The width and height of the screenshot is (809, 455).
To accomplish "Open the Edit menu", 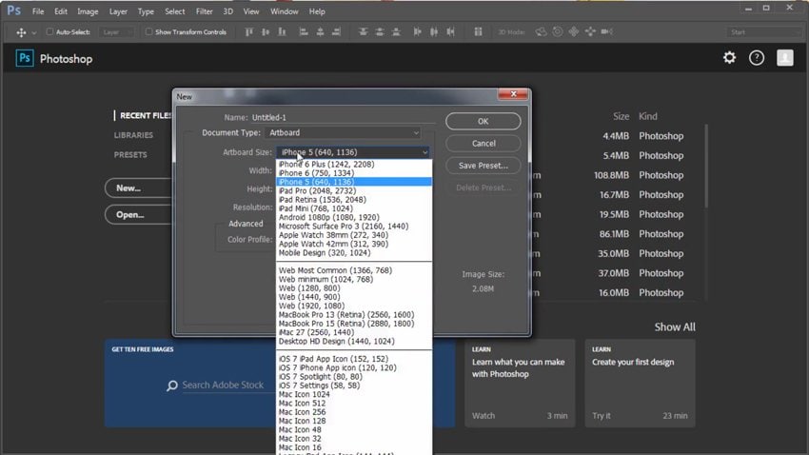I will [x=60, y=11].
